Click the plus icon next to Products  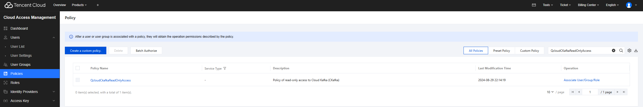point(98,5)
